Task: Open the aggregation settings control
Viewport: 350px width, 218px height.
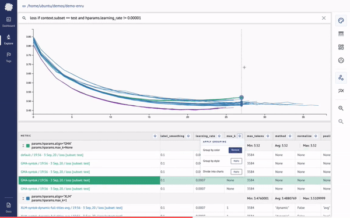Action: click(x=341, y=60)
